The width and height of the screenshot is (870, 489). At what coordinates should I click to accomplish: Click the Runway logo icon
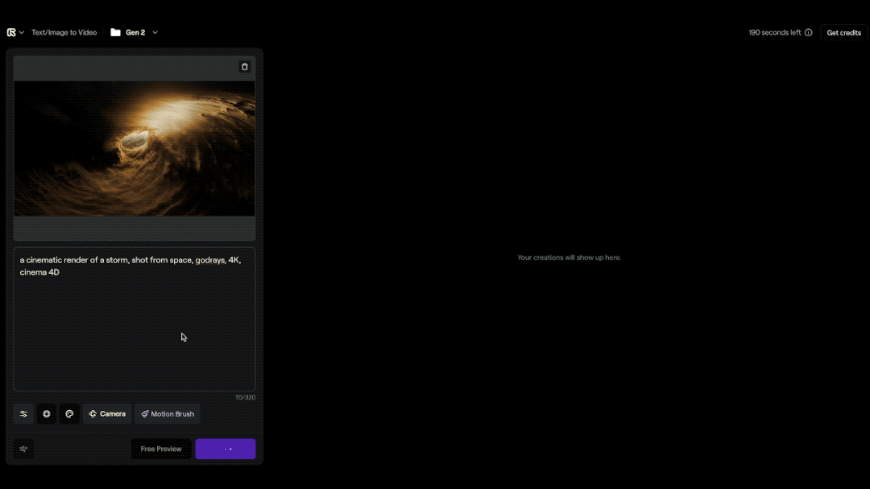11,32
